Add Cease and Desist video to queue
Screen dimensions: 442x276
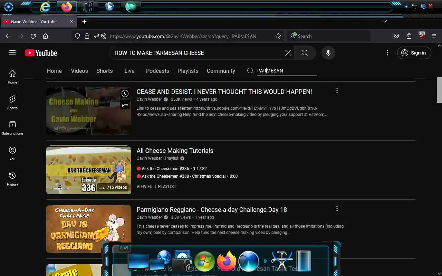pyautogui.click(x=125, y=105)
